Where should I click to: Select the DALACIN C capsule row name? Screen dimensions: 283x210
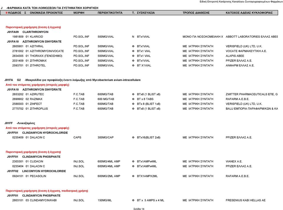(37, 138)
